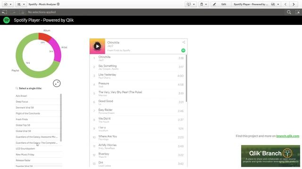Select track 12 'Riverboy'
Viewport: 302px width, 169px height.
[x=138, y=155]
